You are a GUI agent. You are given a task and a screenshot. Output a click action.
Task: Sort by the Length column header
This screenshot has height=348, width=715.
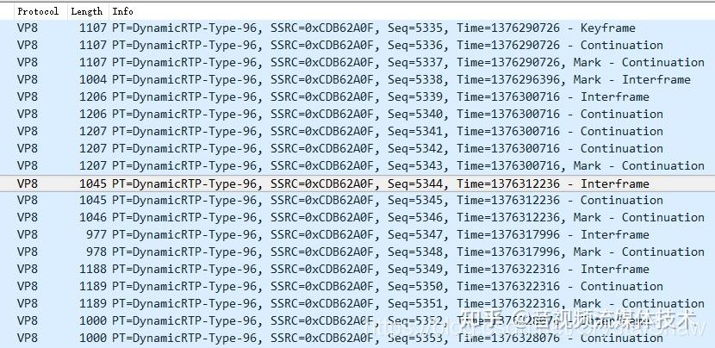click(x=88, y=11)
